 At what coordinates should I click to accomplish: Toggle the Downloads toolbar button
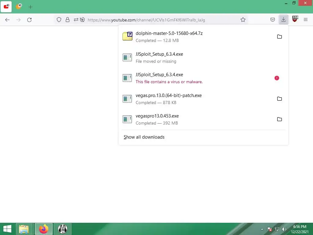pyautogui.click(x=283, y=20)
